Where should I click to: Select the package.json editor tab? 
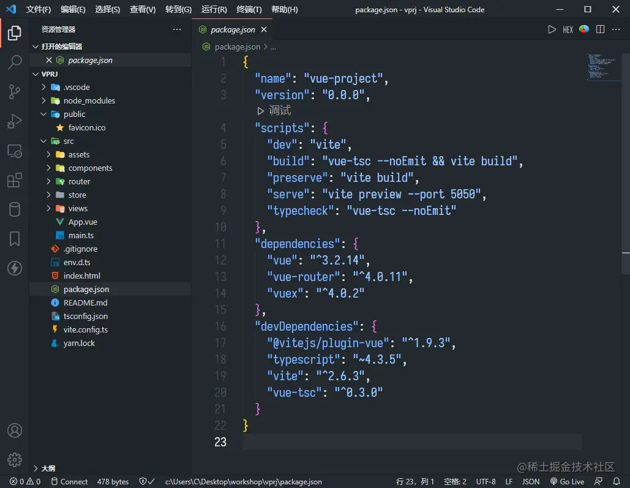point(233,29)
